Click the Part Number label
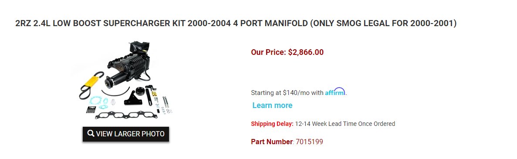517x159 pixels. click(x=272, y=142)
